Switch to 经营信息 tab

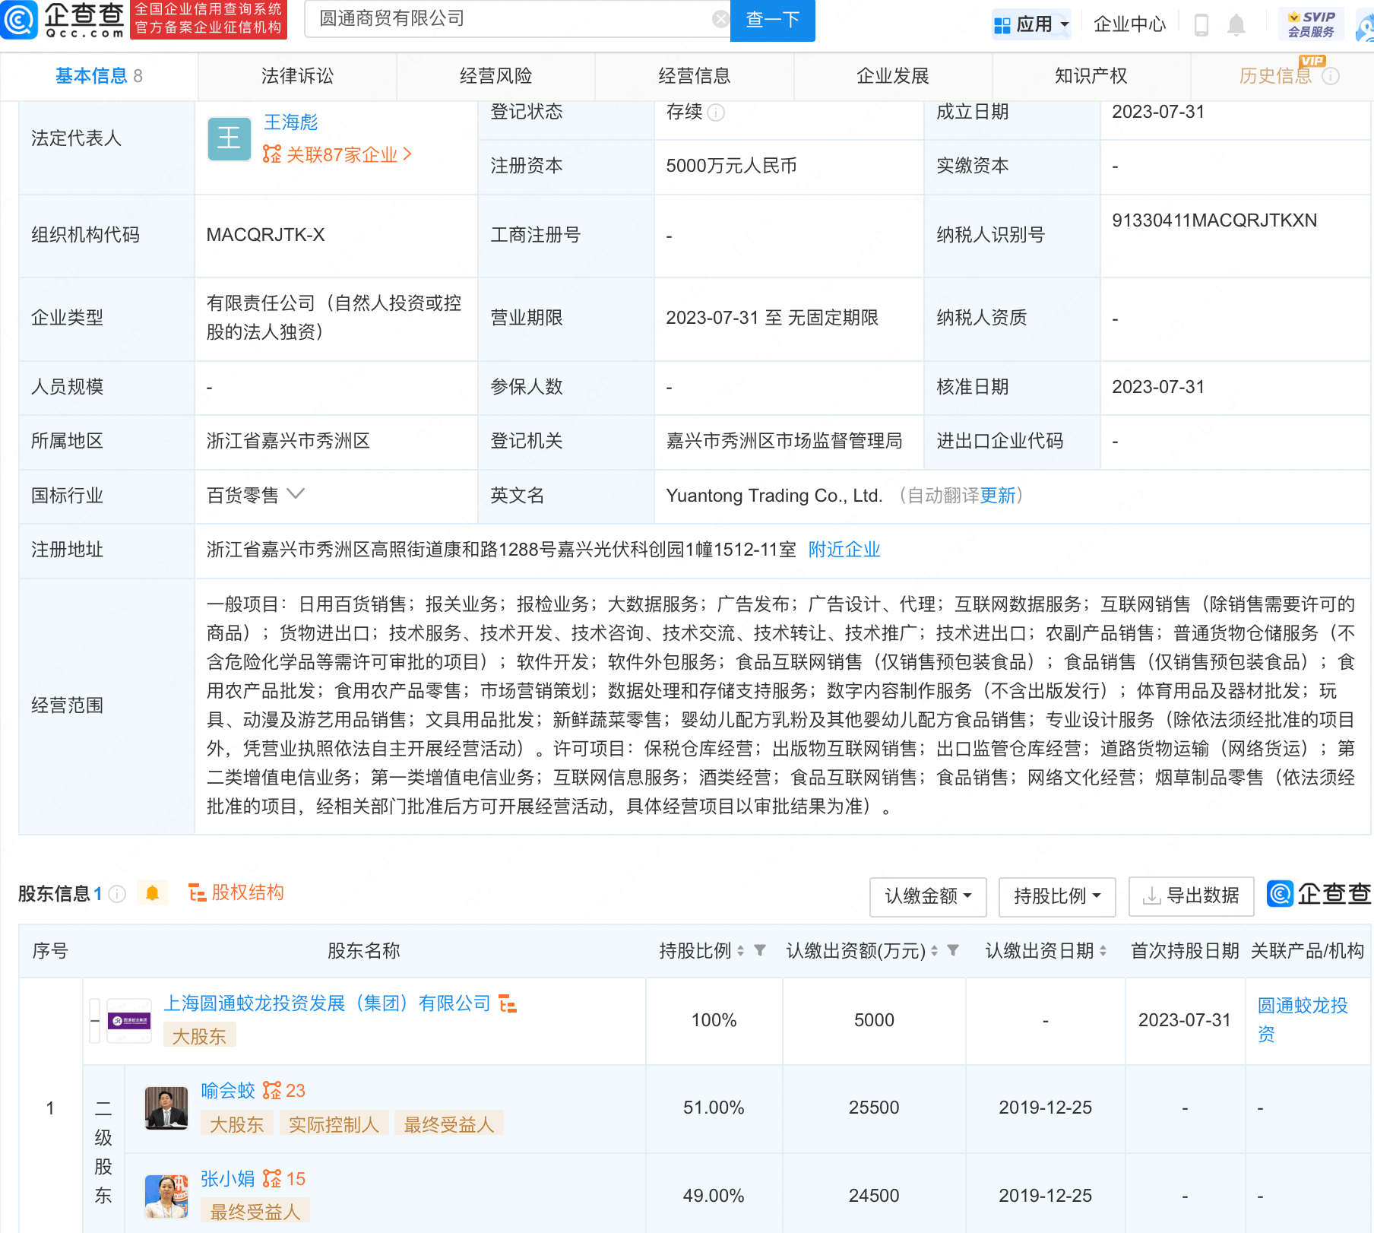point(694,76)
